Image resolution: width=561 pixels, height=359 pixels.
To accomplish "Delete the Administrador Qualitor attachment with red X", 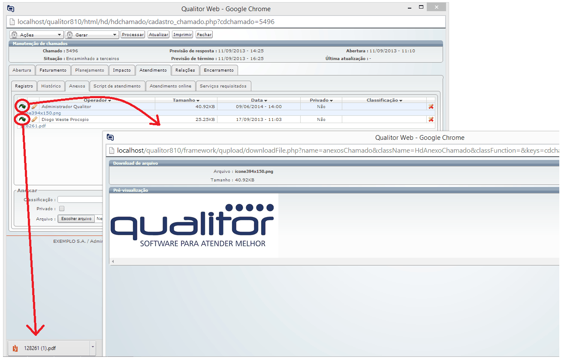I will click(x=431, y=107).
